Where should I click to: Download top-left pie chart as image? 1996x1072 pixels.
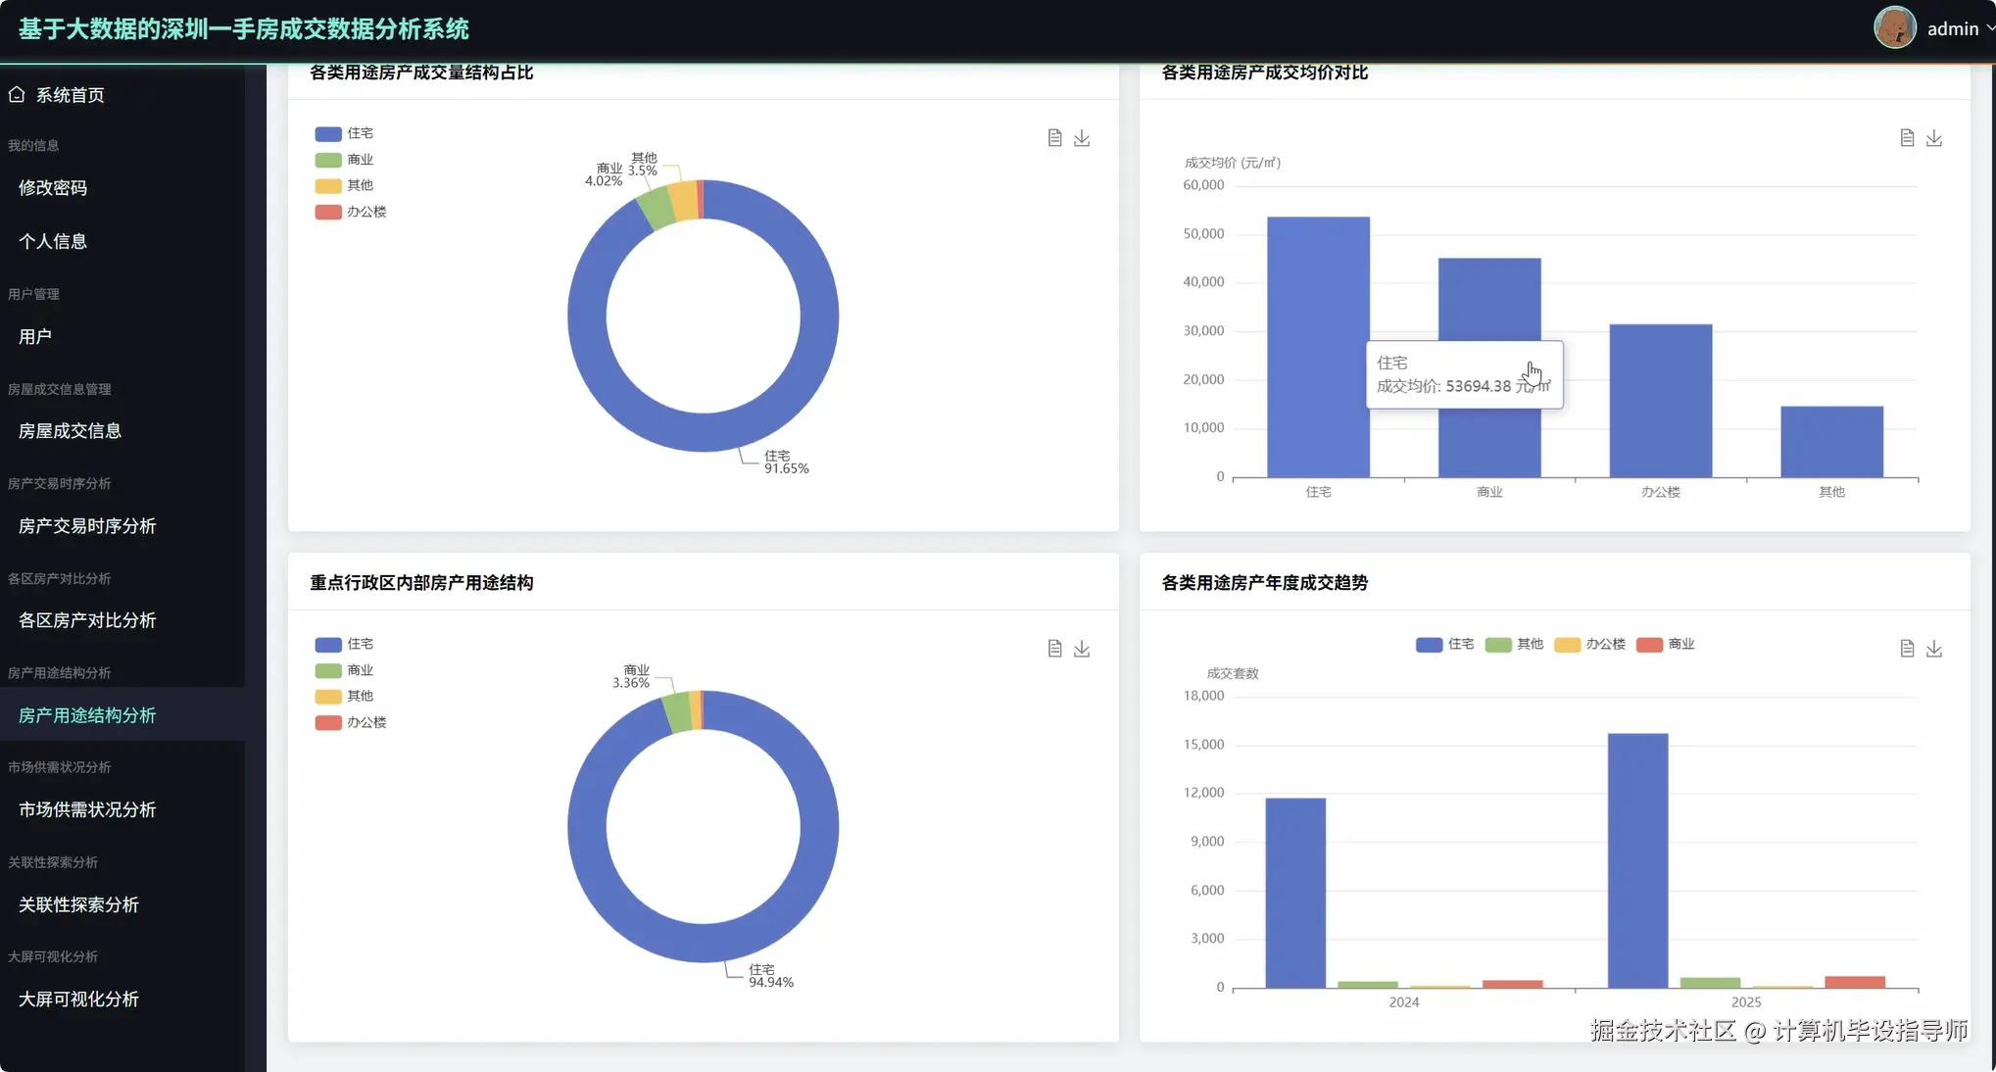click(x=1082, y=138)
